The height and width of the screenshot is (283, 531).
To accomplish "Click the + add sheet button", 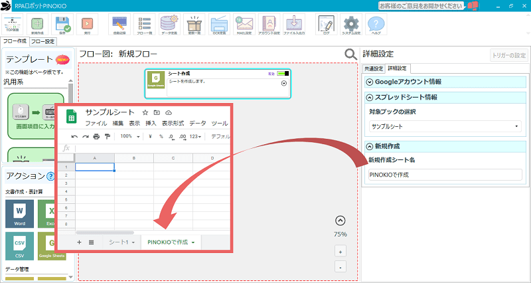I will coord(79,242).
